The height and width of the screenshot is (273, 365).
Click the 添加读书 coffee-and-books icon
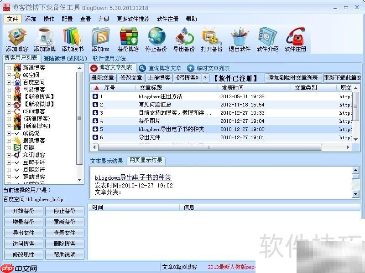[72, 36]
